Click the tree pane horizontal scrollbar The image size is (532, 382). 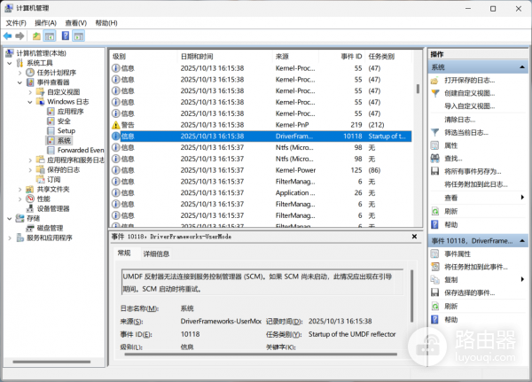pyautogui.click(x=52, y=362)
